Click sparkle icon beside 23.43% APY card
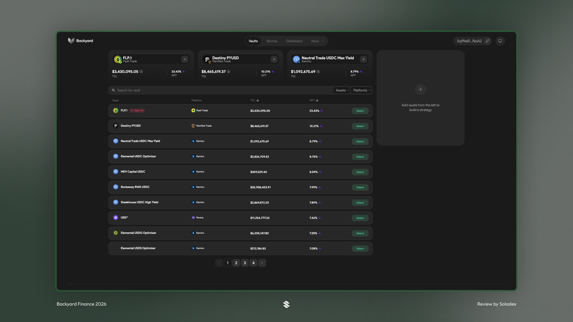The height and width of the screenshot is (322, 573). [x=184, y=72]
